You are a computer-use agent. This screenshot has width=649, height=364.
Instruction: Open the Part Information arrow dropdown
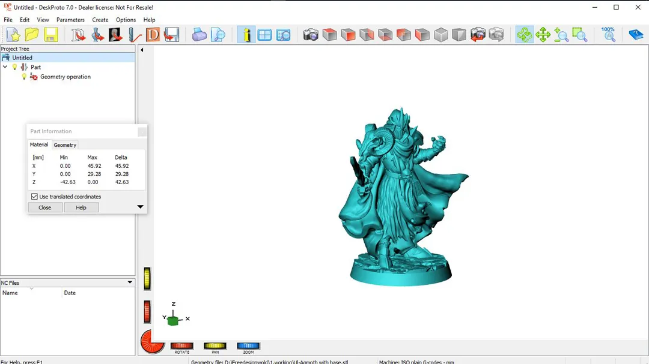[x=140, y=207]
